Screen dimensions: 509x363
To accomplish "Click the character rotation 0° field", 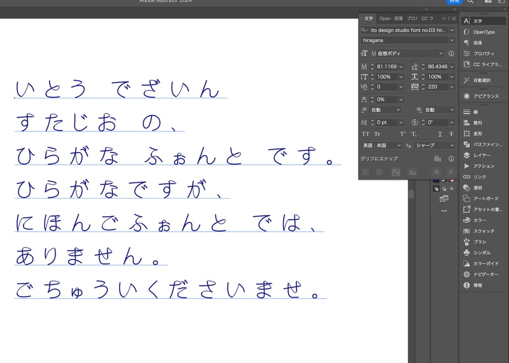I will tap(437, 122).
